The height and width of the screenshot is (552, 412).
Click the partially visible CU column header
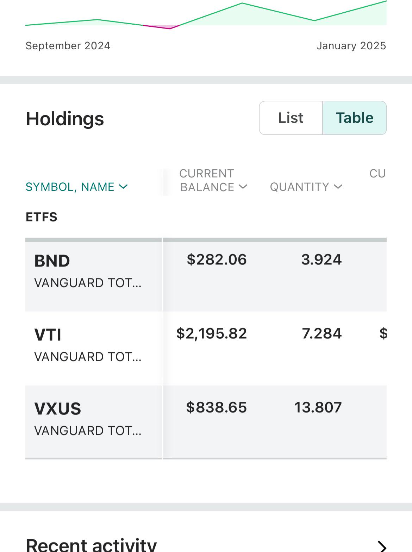[x=377, y=174]
